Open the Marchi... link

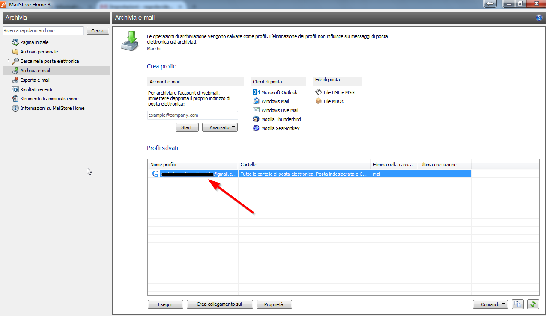[156, 49]
